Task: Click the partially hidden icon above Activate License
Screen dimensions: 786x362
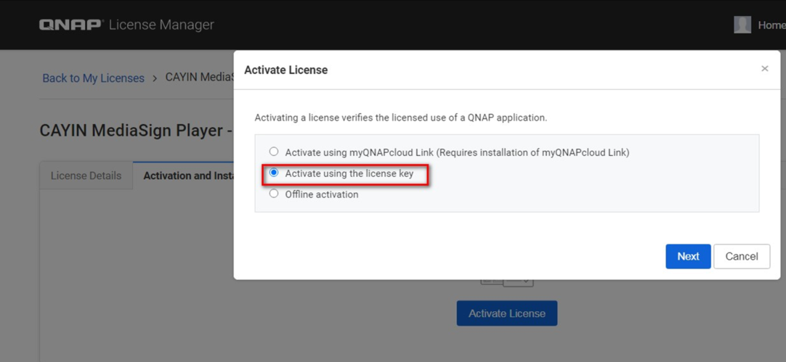Action: (x=507, y=283)
